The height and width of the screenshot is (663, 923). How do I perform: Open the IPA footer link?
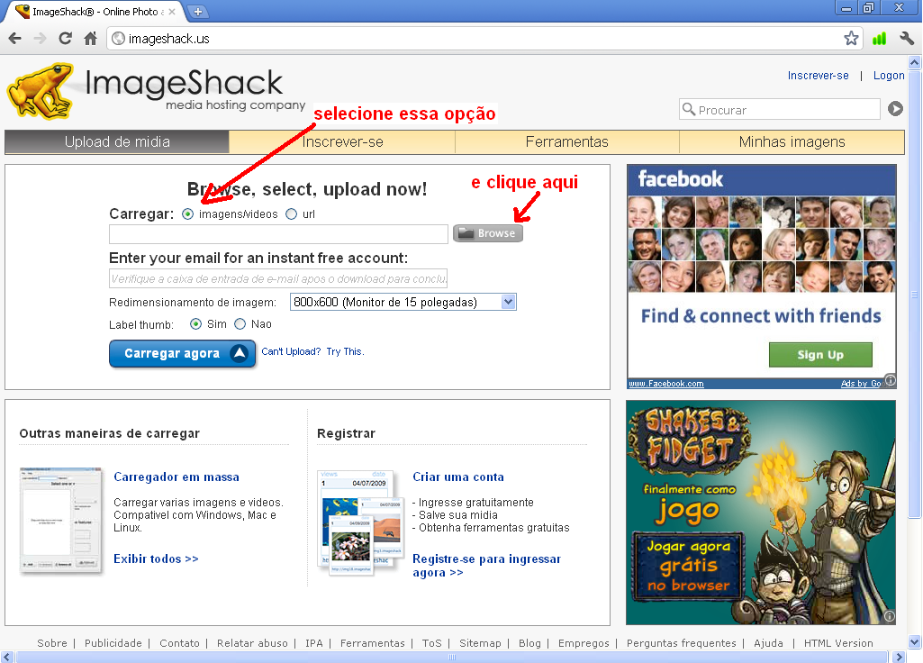pyautogui.click(x=313, y=643)
